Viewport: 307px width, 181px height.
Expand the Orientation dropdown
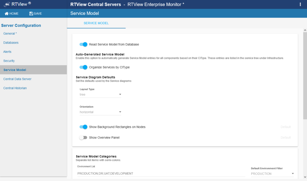click(101, 112)
